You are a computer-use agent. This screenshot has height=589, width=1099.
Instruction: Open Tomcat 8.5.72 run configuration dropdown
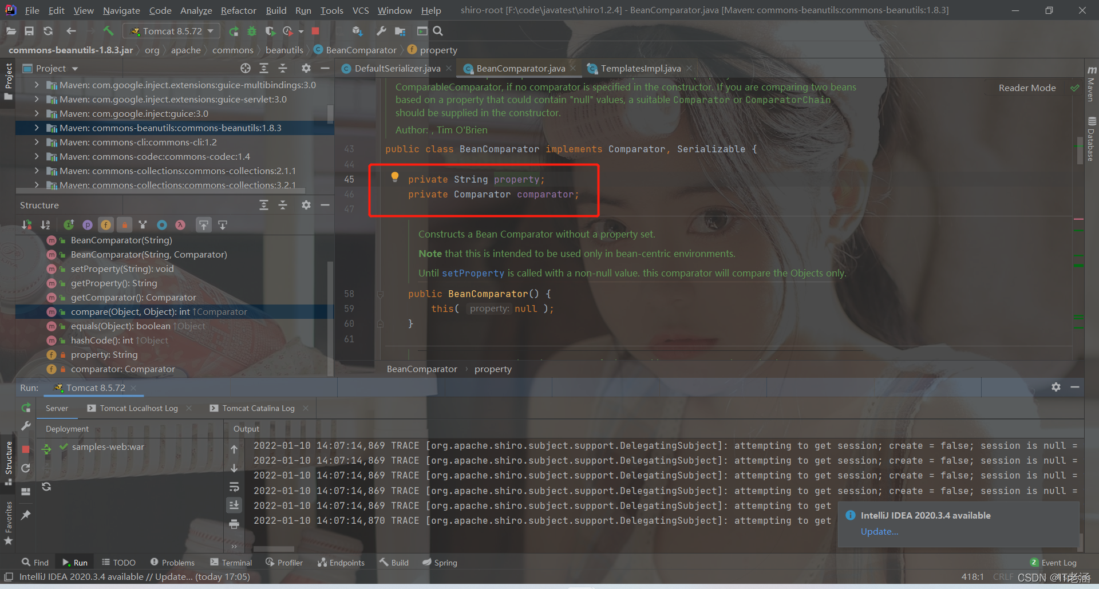(x=172, y=31)
